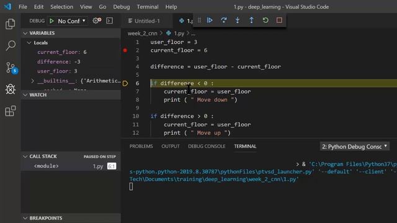Image resolution: width=397 pixels, height=223 pixels.
Task: Open the Debug Console via sidebar icon
Action: [x=110, y=20]
